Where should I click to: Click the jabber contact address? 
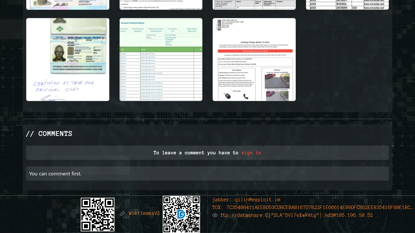(x=246, y=200)
